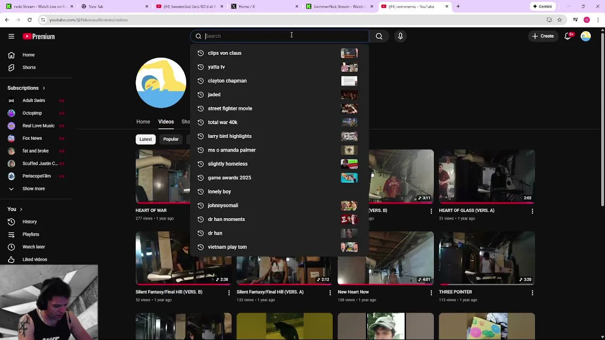Start voice search with microphone icon

point(400,36)
